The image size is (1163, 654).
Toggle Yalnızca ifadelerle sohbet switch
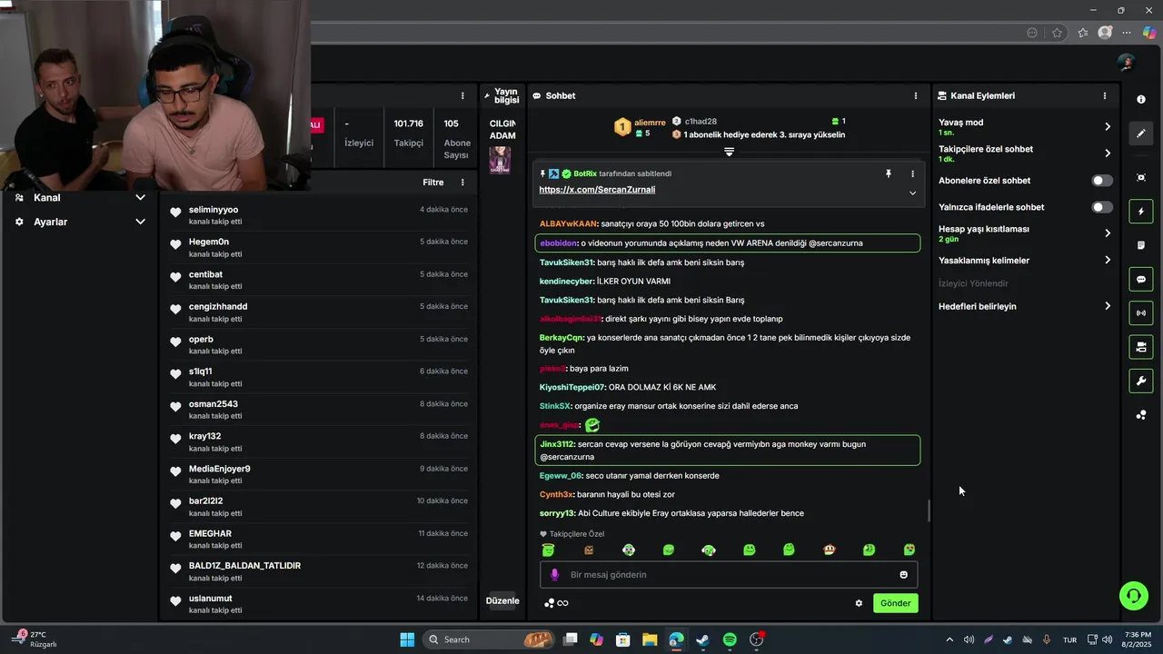click(x=1101, y=207)
